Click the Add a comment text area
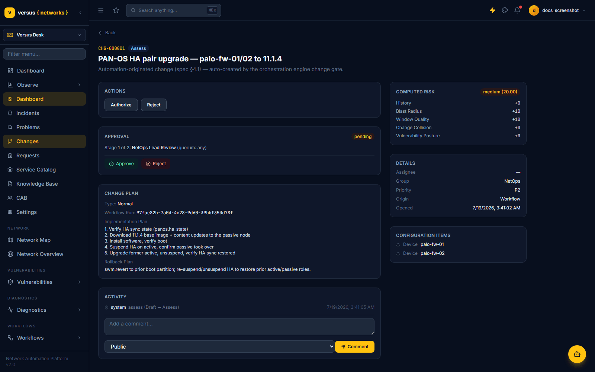Screen dimensions: 595x372 [x=239, y=327]
